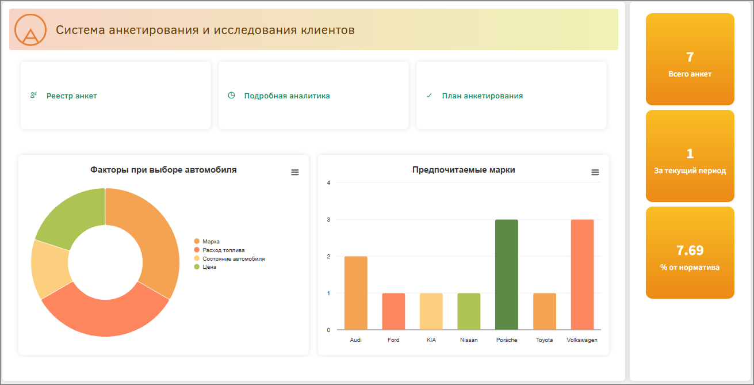Click the % от норматива tile
The width and height of the screenshot is (754, 385).
pos(690,253)
